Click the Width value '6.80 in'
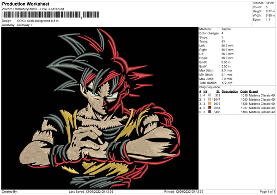Viewport: 277px width, 195px height. click(270, 16)
